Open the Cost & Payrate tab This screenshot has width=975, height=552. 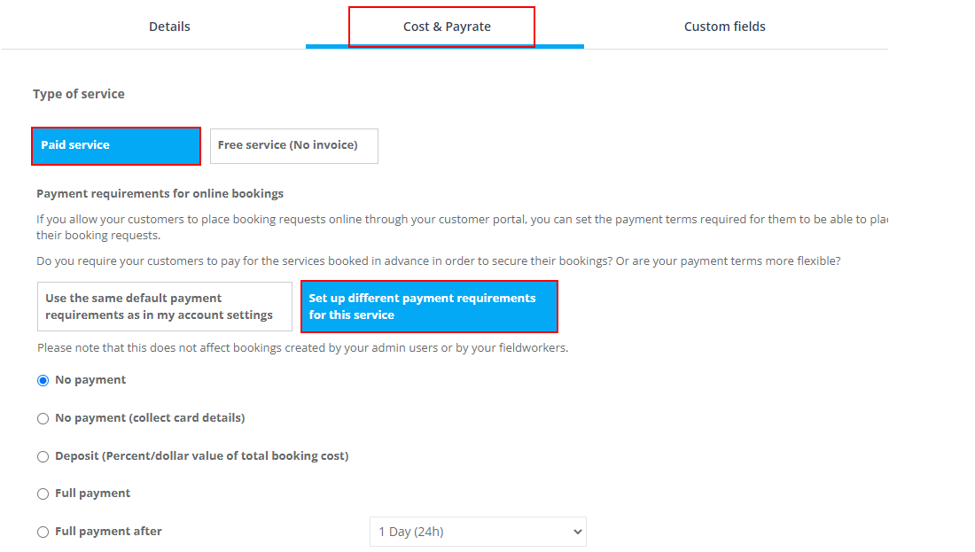coord(447,27)
